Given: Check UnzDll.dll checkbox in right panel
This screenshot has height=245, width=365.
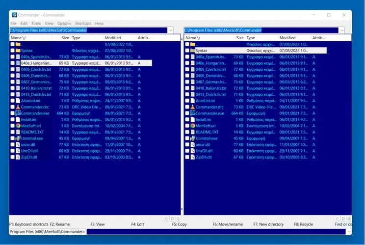Looking at the screenshot, I should click(187, 151).
